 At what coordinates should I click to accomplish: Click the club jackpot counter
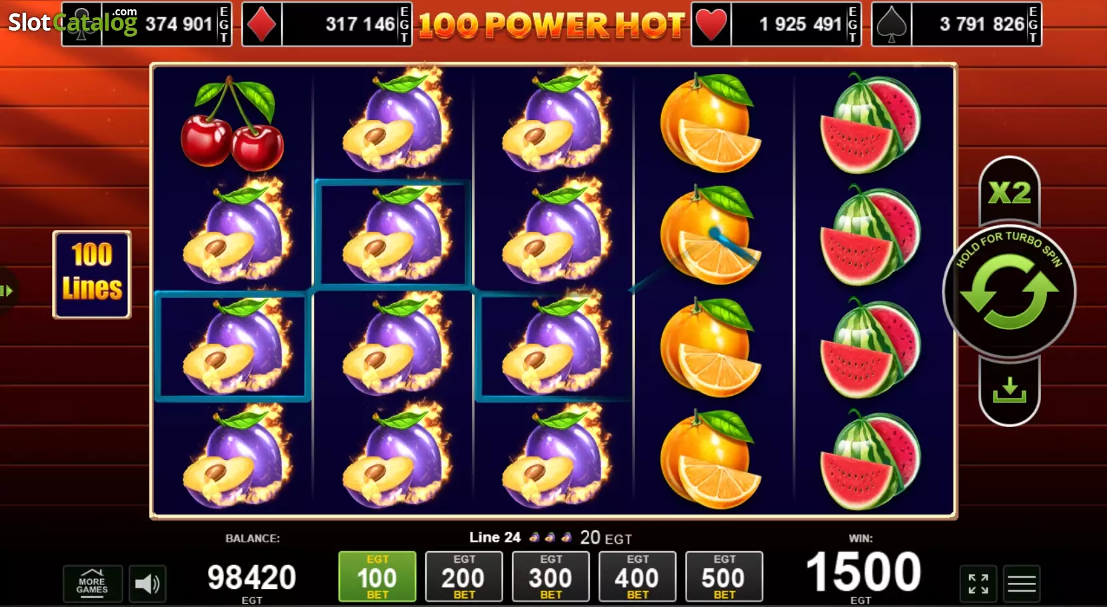tap(147, 24)
